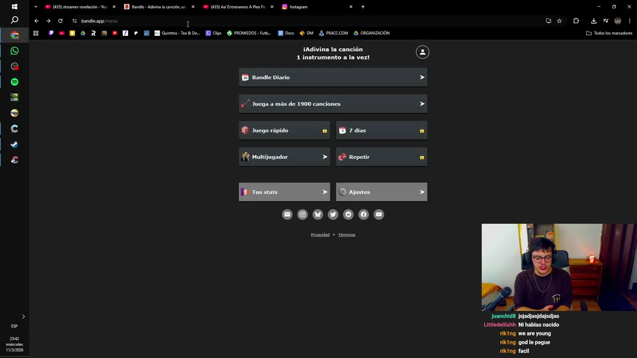
Task: Reload the Bandle page
Action: (x=60, y=21)
